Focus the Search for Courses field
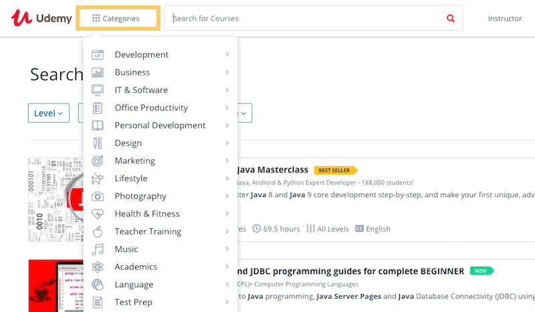This screenshot has width=535, height=312. click(x=313, y=18)
